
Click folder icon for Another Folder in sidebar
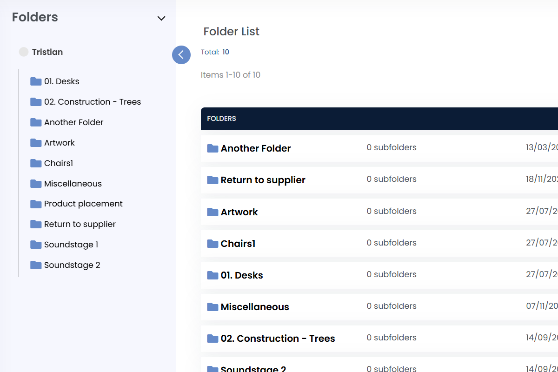tap(36, 122)
